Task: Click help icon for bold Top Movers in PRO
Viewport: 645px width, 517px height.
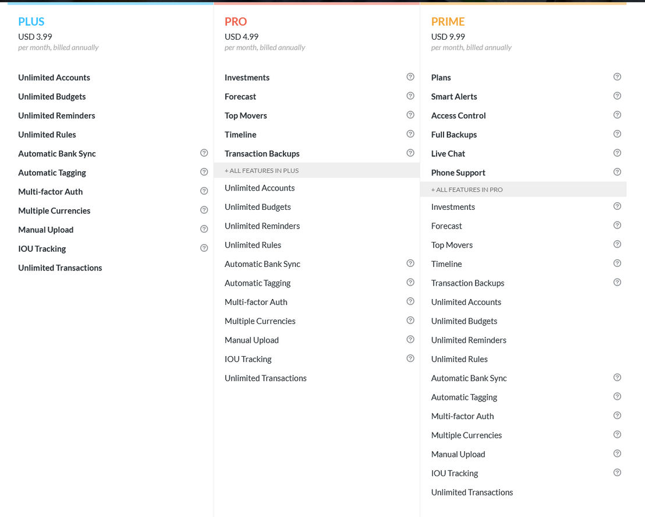Action: tap(410, 115)
